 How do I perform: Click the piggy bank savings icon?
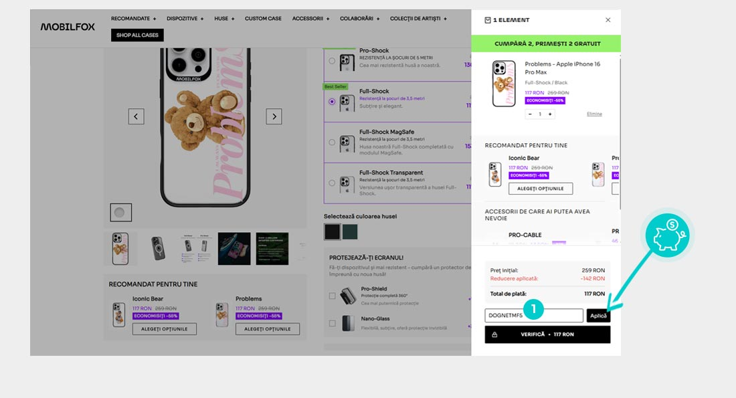click(666, 237)
